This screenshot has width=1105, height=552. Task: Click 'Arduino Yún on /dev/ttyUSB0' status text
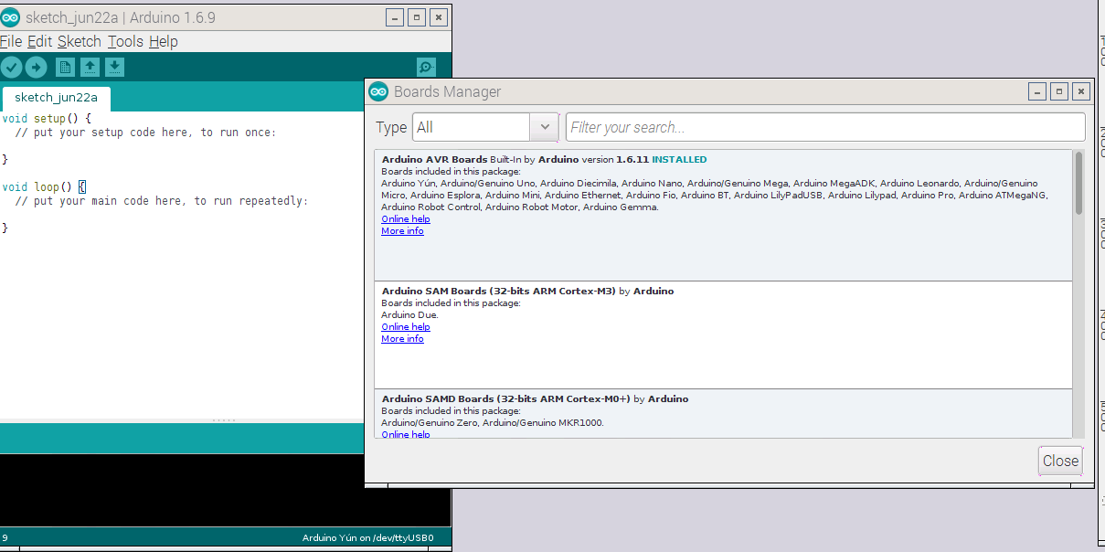tap(367, 538)
